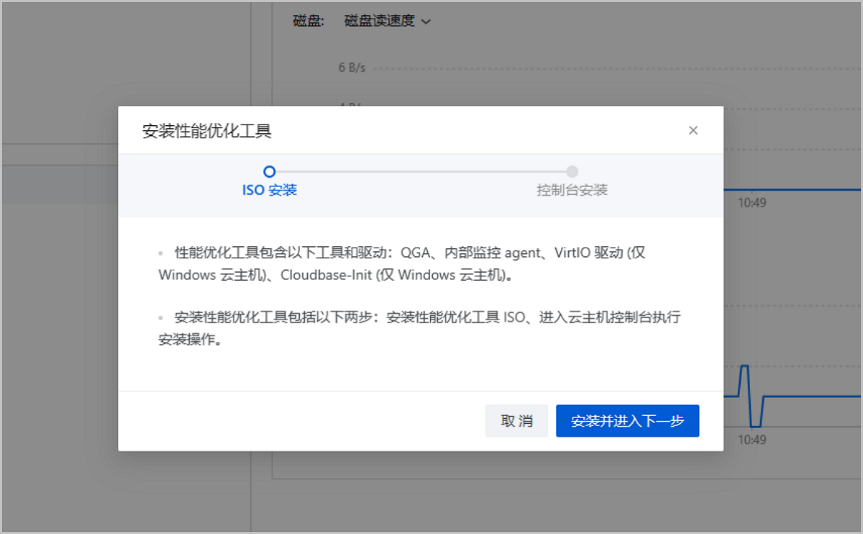Click the lower chart's 10:49 time label
Image resolution: width=863 pixels, height=534 pixels.
752,440
